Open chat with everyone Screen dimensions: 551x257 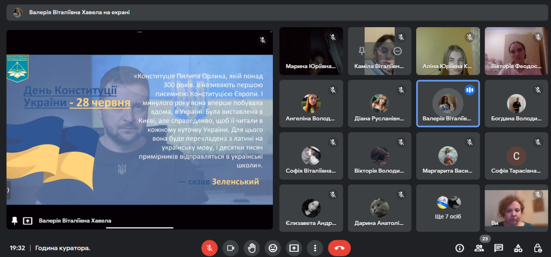click(498, 248)
